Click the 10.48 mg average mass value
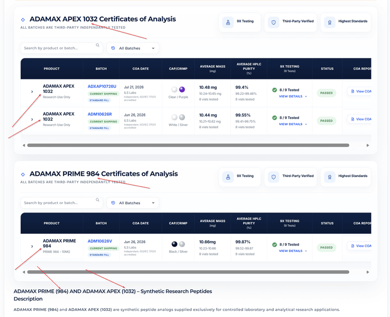Viewport: 390px width, 317px height. coord(208,88)
